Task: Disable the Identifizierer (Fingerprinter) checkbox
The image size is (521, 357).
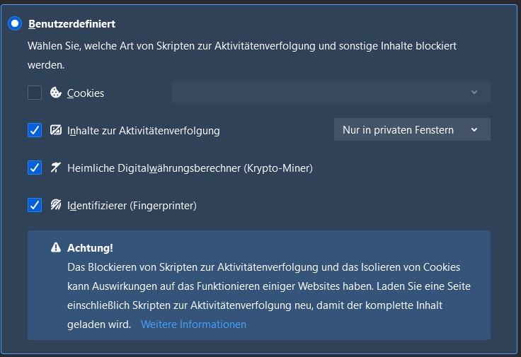Action: 35,205
